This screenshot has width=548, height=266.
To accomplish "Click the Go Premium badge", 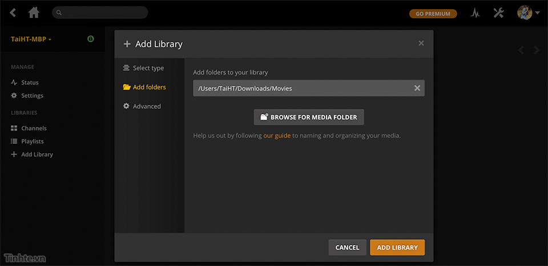I will [433, 14].
